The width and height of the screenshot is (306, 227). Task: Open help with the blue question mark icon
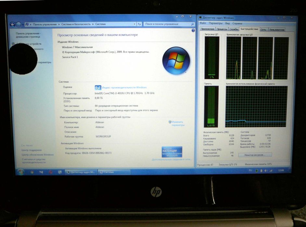pos(193,30)
